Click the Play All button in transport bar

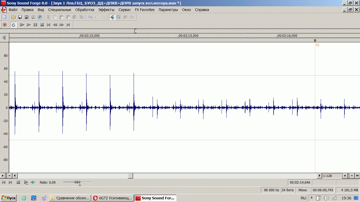point(22,25)
